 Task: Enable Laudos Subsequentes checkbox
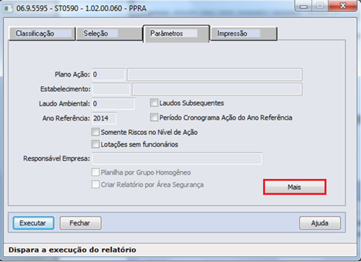[x=154, y=103]
